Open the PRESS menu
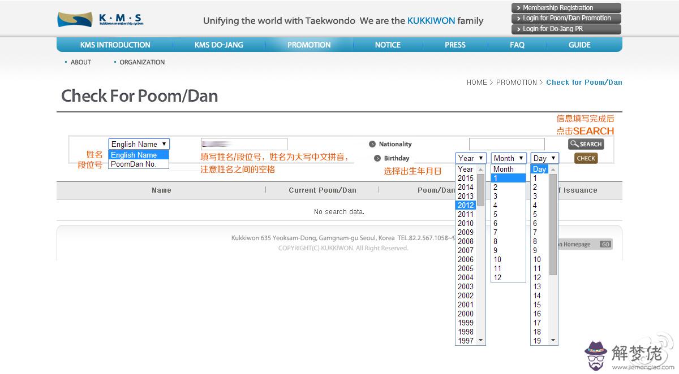The width and height of the screenshot is (679, 374). coord(455,45)
